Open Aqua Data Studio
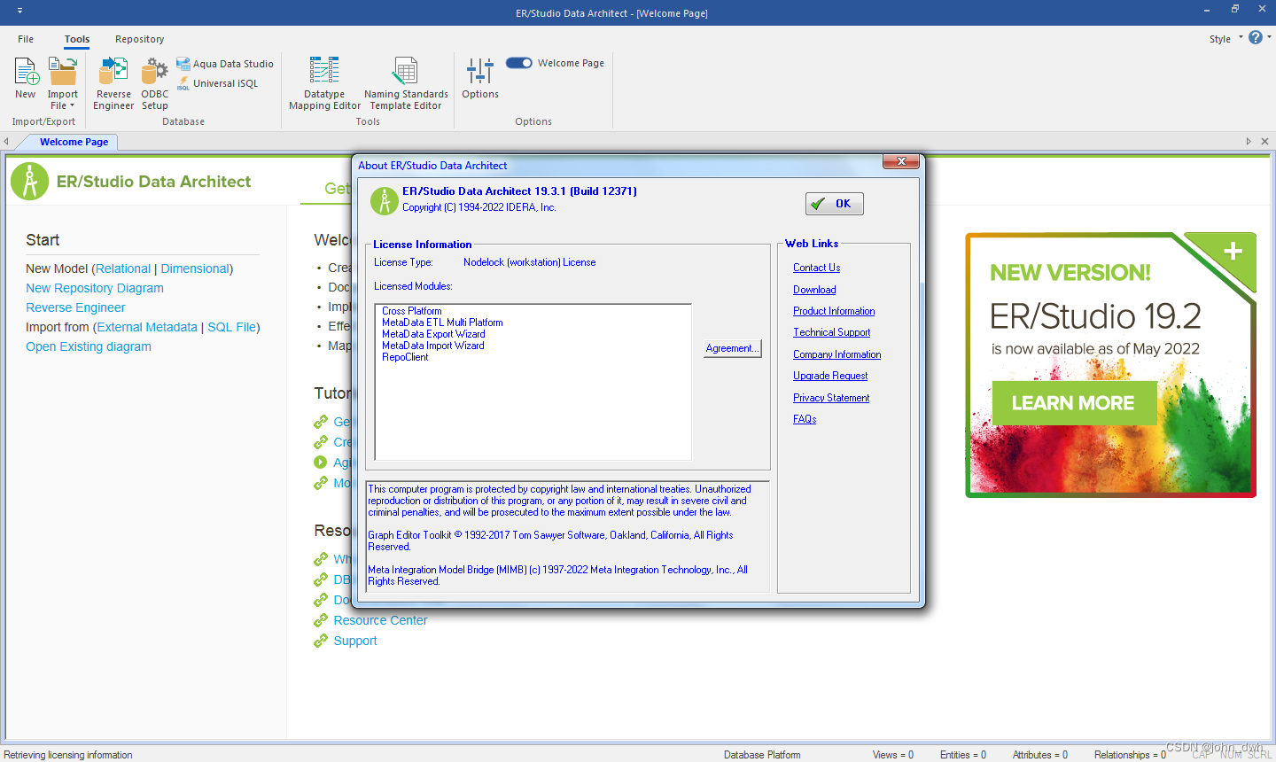The image size is (1276, 762). tap(225, 63)
